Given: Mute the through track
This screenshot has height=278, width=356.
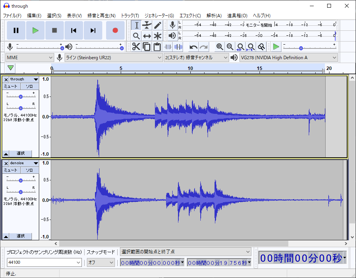Looking at the screenshot, I should point(11,87).
